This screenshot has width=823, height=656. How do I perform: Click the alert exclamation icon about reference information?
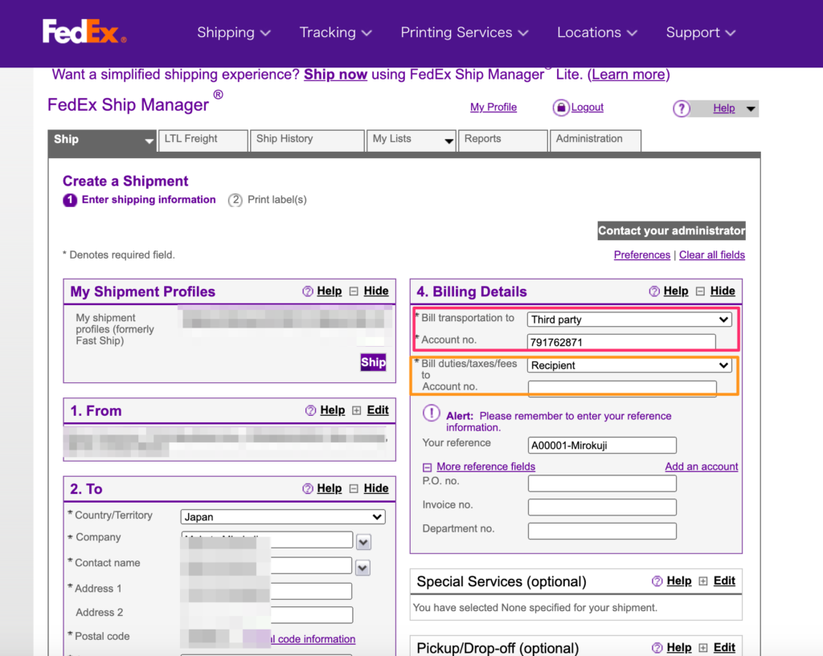coord(432,414)
